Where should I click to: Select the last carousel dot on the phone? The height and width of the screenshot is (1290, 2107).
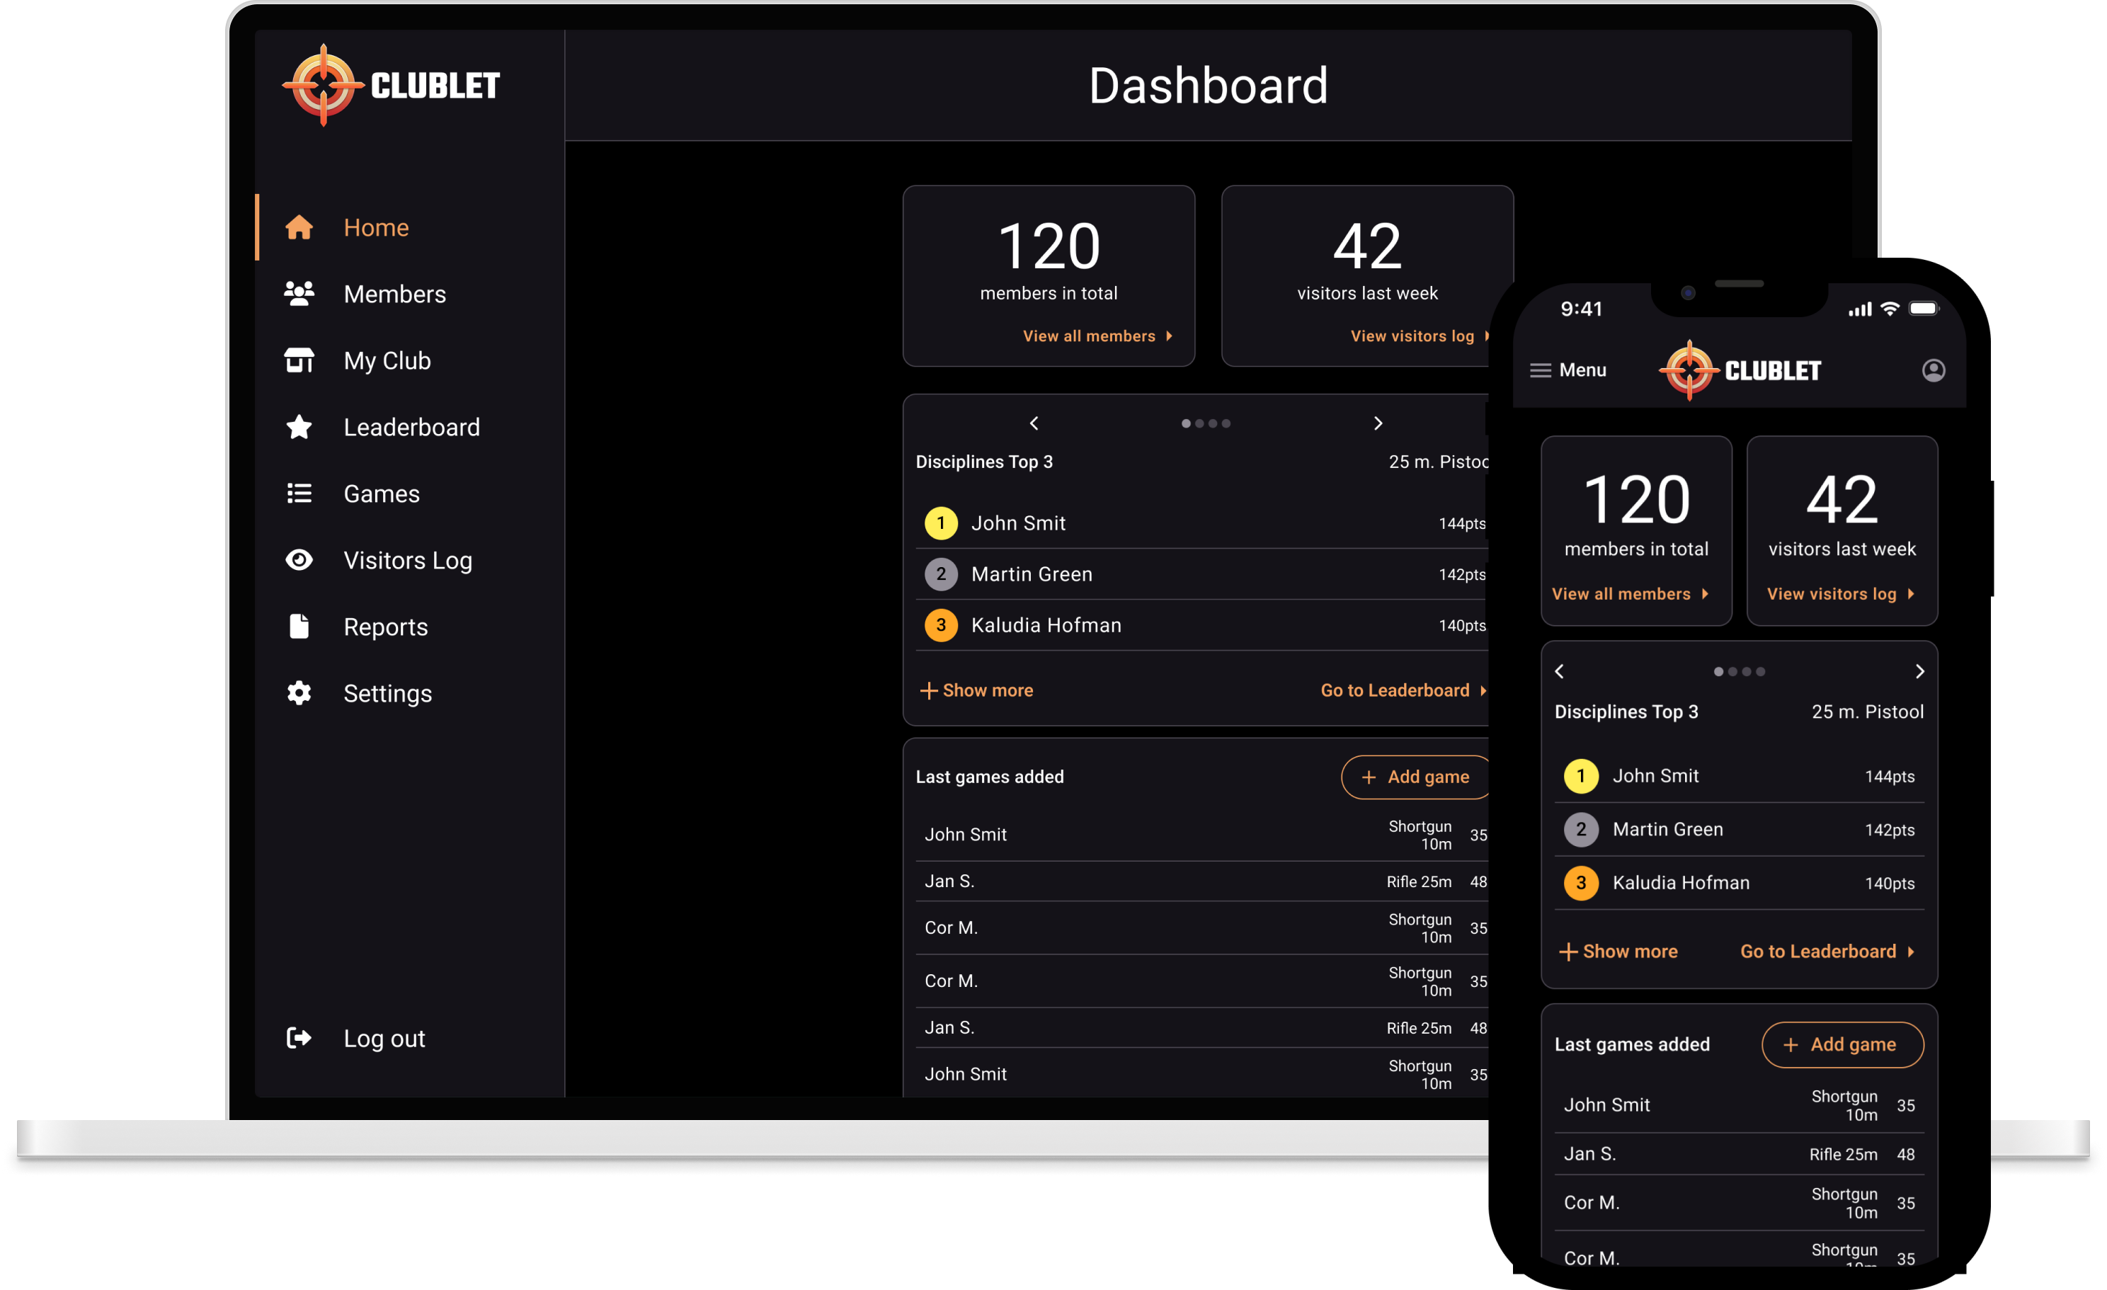(1761, 671)
